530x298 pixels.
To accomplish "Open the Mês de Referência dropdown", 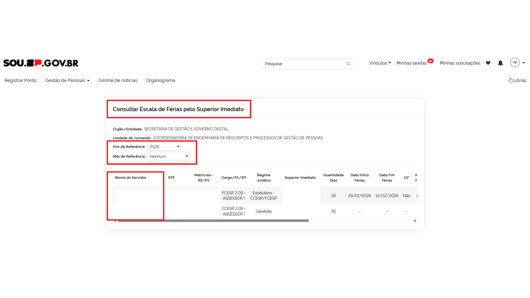I will 168,156.
